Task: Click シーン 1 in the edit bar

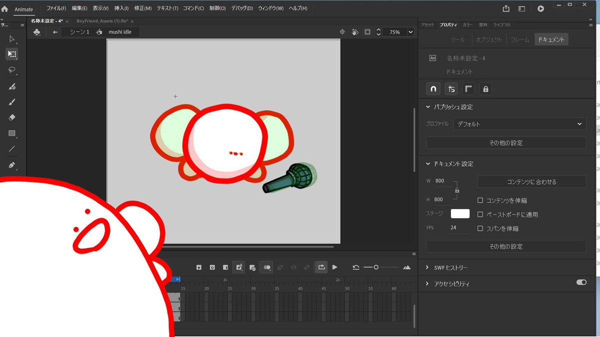Action: click(x=79, y=32)
